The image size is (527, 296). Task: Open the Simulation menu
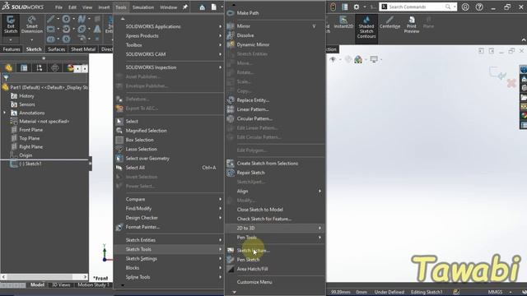pyautogui.click(x=142, y=7)
